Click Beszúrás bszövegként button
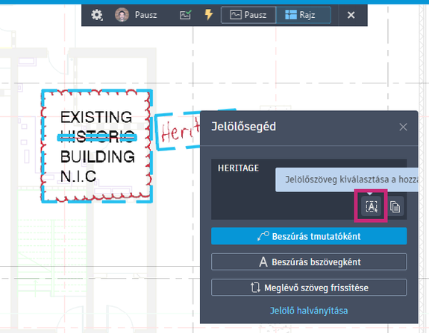 point(309,261)
